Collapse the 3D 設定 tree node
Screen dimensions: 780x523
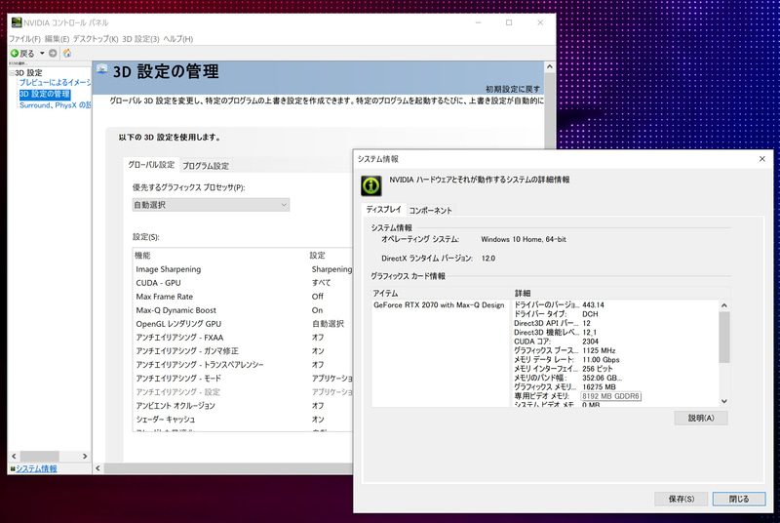[x=12, y=73]
